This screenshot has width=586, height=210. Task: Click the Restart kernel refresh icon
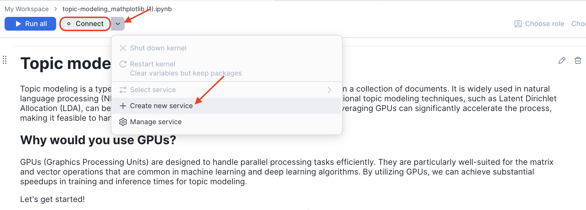pos(123,64)
